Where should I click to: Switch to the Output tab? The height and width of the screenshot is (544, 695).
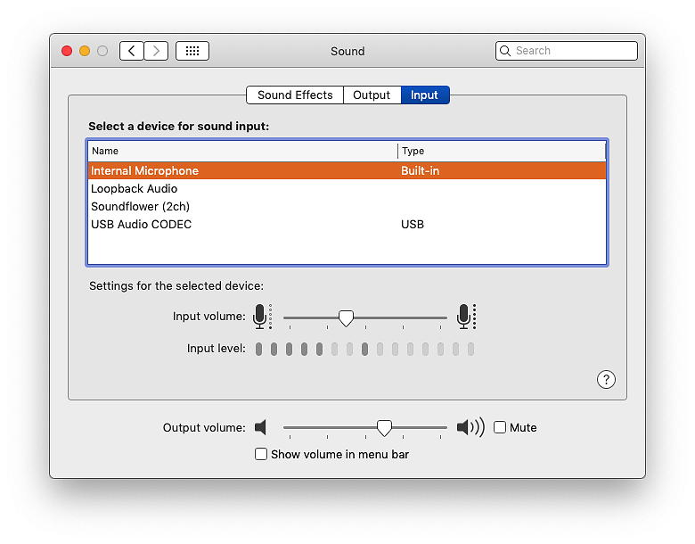(372, 95)
